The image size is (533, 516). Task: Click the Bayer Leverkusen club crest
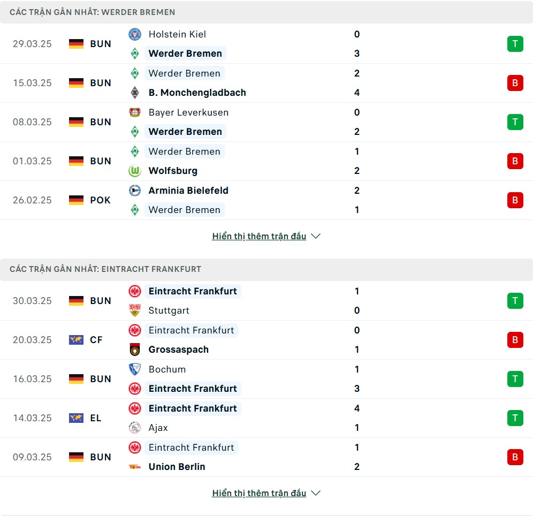pos(135,112)
